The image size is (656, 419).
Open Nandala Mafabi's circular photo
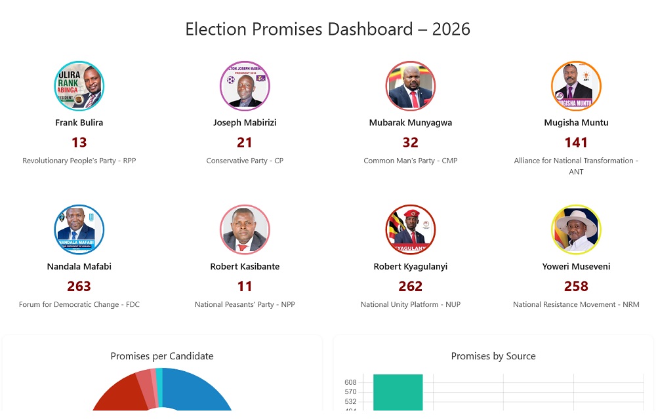click(x=79, y=229)
